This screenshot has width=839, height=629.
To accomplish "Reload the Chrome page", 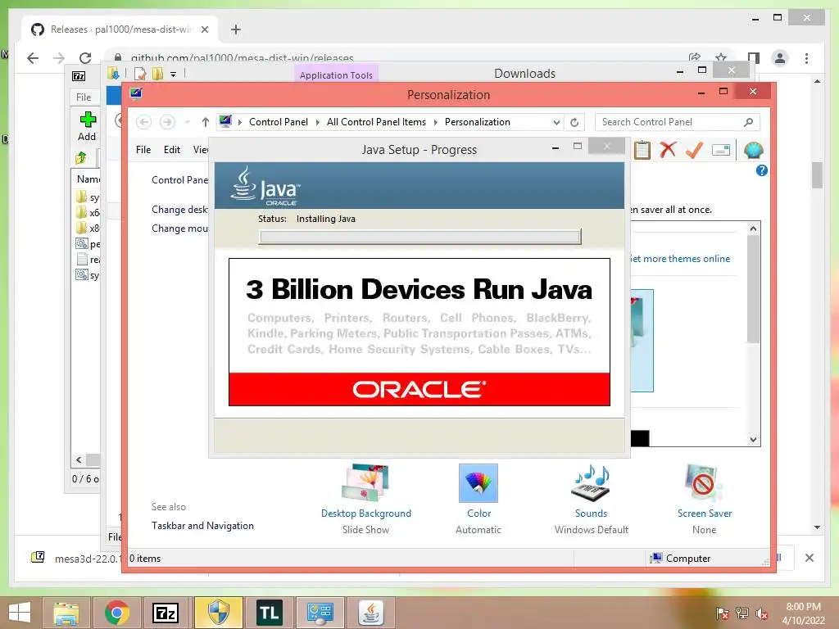I will pos(85,58).
